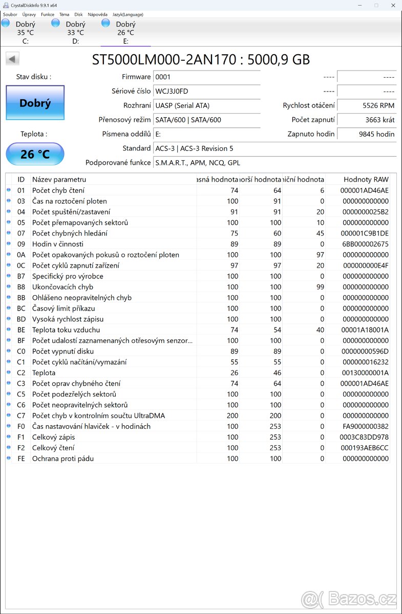Click the status dot for Celkové čtení
The height and width of the screenshot is (614, 402).
tap(8, 448)
